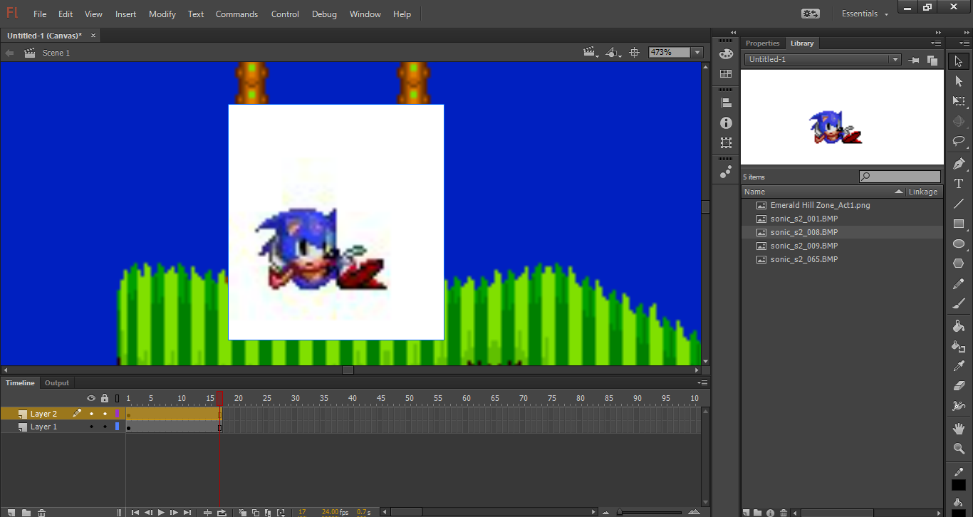Click the Zoom magnifier tool
Image resolution: width=973 pixels, height=517 pixels.
[959, 449]
